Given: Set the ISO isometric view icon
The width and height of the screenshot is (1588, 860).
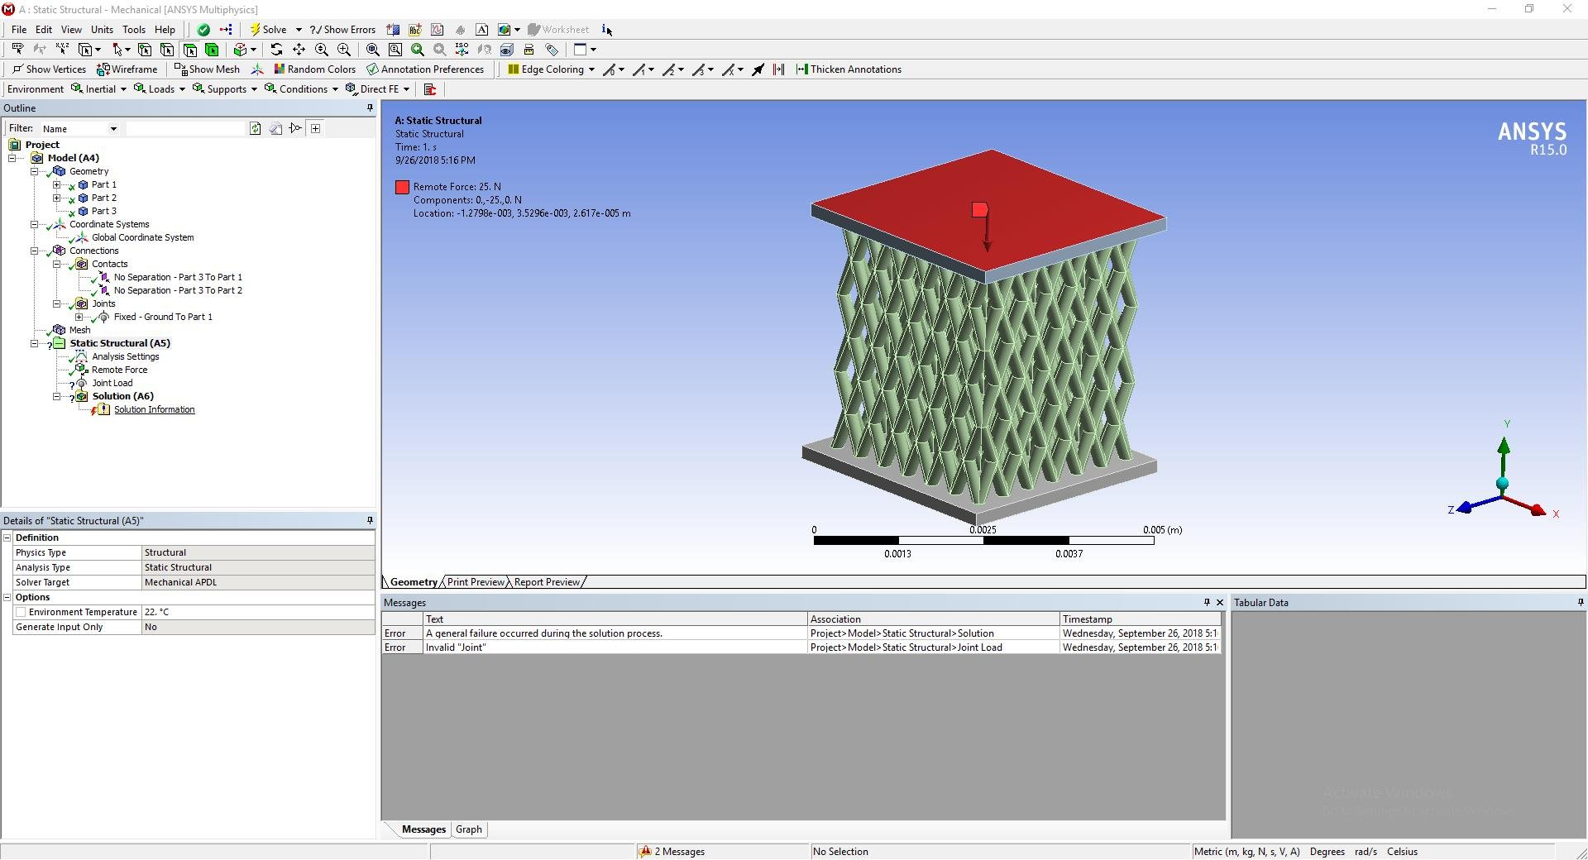Looking at the screenshot, I should coord(462,50).
